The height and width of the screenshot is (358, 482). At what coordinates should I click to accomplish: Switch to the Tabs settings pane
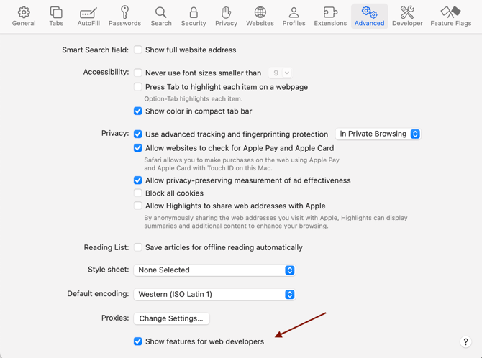56,17
